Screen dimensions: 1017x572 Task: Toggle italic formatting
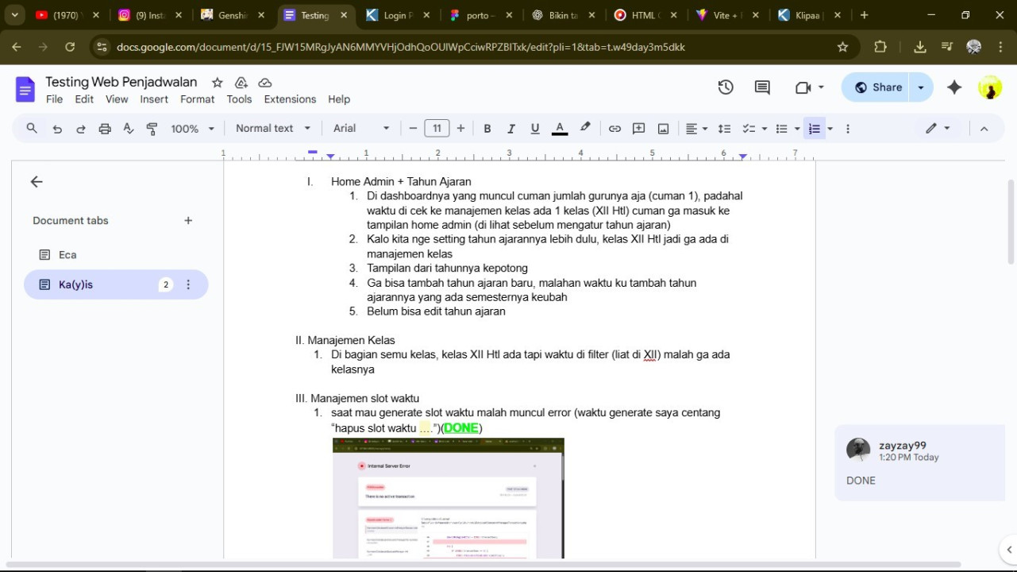point(511,129)
